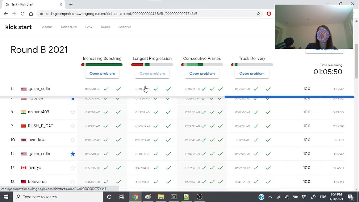The width and height of the screenshot is (359, 202).
Task: Open problem Truck Delivery
Action: [x=252, y=74]
